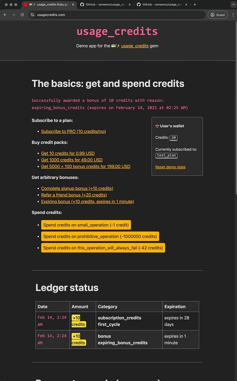
Task: Click Subscribe to PRO (10 credits/mo)
Action: click(x=73, y=131)
